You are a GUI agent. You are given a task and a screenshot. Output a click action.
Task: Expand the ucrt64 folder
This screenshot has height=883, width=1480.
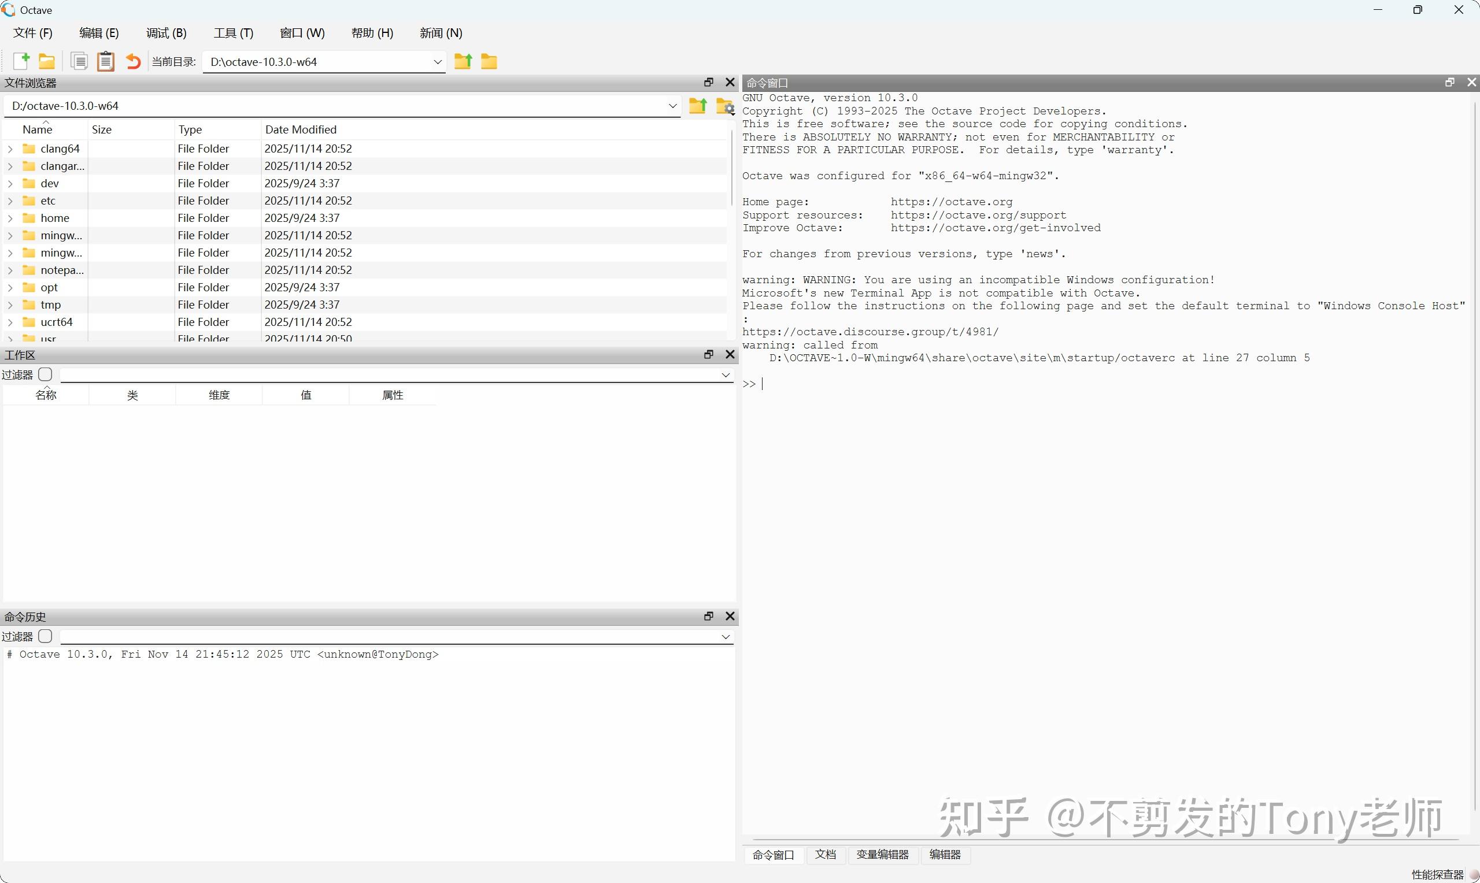10,322
